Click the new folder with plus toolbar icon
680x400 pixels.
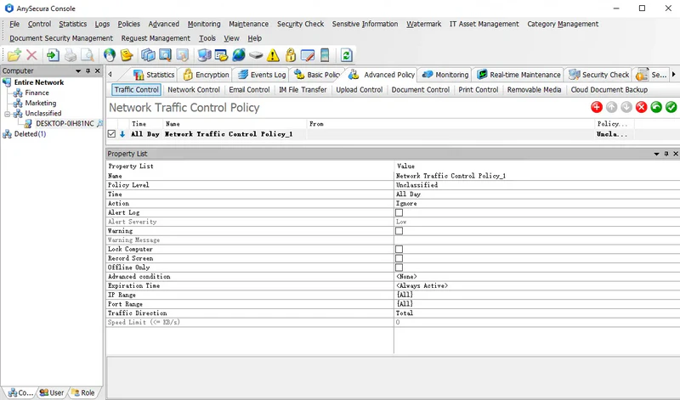point(14,55)
